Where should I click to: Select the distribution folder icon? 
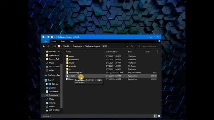[67, 59]
